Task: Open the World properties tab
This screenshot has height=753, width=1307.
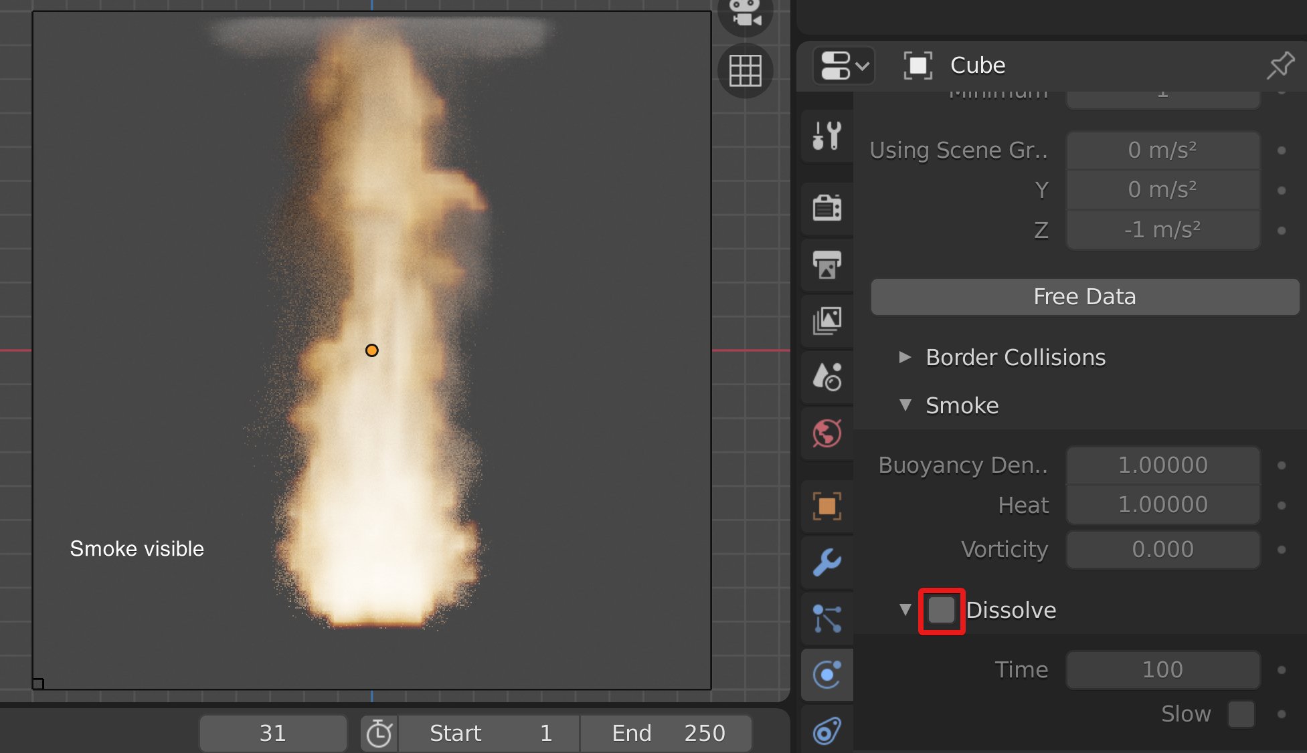Action: pos(826,433)
